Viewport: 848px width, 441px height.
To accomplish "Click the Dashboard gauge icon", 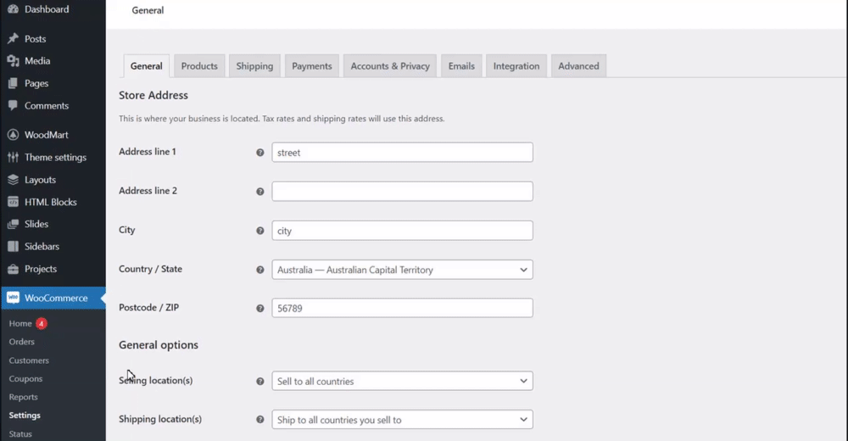I will (x=13, y=9).
